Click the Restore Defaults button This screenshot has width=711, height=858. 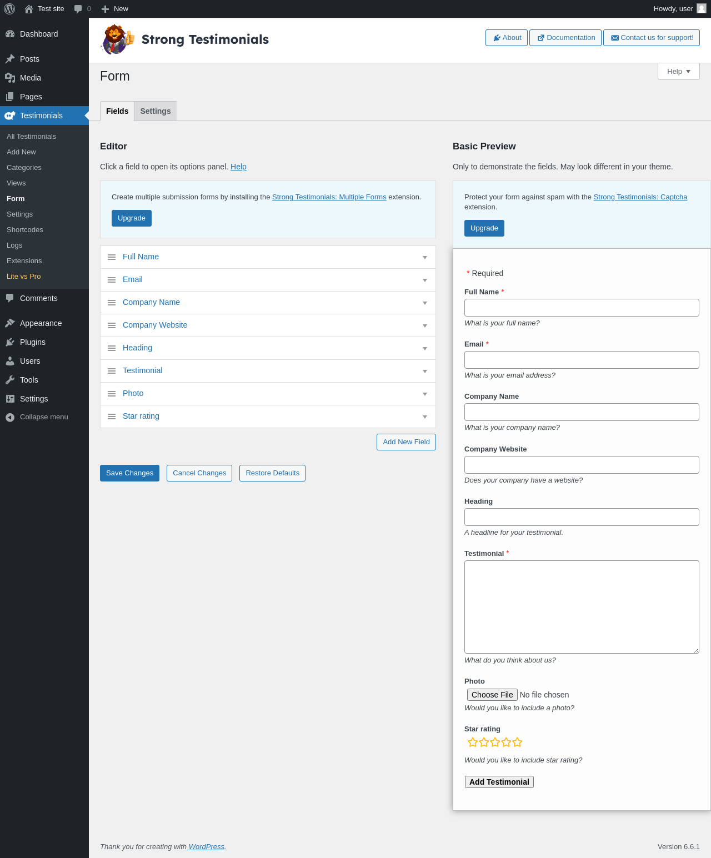click(272, 473)
